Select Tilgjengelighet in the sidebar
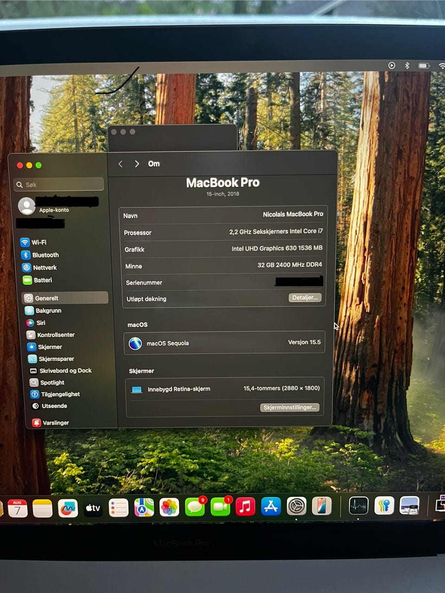Viewport: 445px width, 593px height. [55, 394]
